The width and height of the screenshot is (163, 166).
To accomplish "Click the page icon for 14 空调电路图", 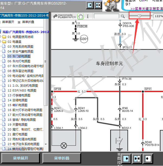I will [x=4, y=100].
